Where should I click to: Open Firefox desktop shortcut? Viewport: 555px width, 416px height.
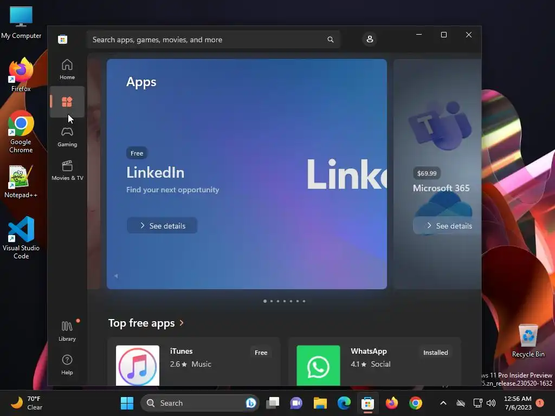(x=21, y=75)
